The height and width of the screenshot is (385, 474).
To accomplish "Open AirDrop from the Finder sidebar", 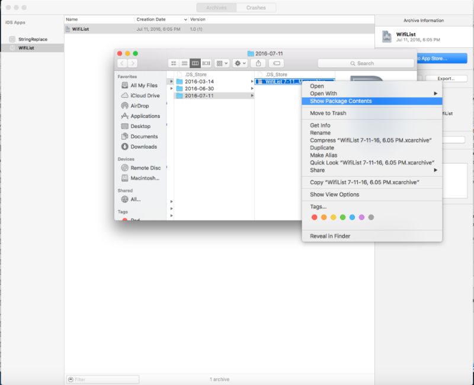I will click(140, 105).
